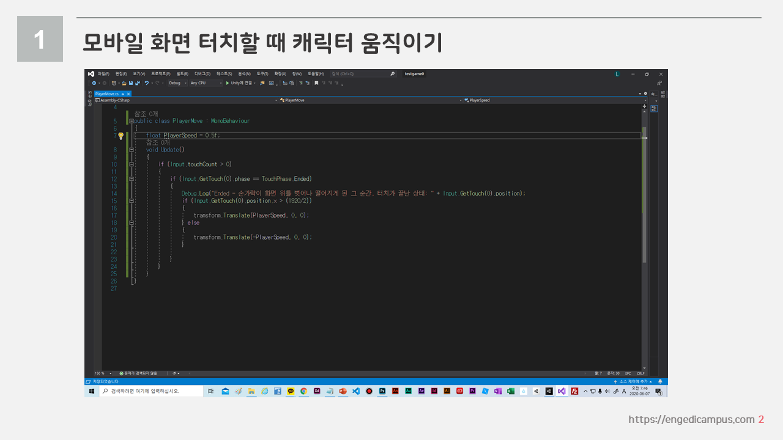This screenshot has width=783, height=440.
Task: Click the PlayerSpeed variable on line 7
Action: (180, 136)
